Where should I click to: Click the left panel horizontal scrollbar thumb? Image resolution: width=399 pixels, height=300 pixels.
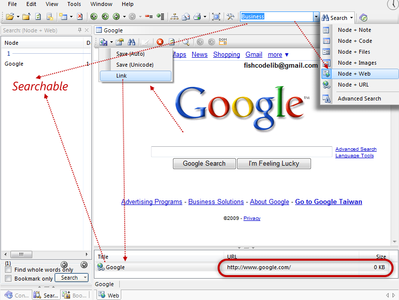point(22,254)
